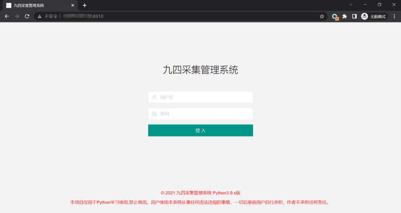
Task: Open a new tab with plus button
Action: coord(85,5)
